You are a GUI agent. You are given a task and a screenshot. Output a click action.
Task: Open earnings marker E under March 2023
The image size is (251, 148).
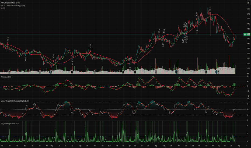coord(40,72)
